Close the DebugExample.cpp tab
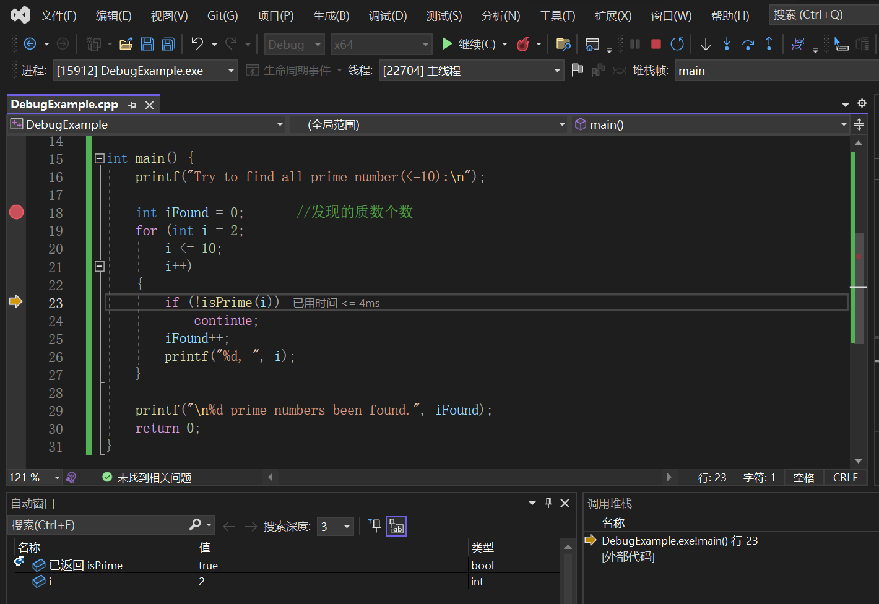The width and height of the screenshot is (879, 604). tap(149, 105)
